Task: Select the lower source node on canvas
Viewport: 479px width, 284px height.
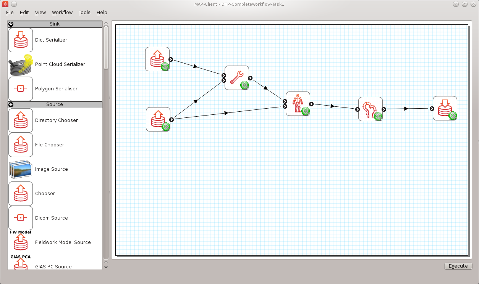Action: (x=158, y=119)
